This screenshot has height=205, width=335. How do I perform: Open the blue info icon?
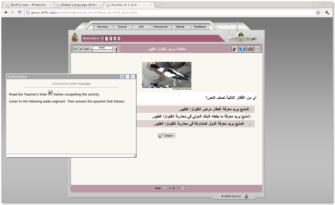pyautogui.click(x=242, y=49)
